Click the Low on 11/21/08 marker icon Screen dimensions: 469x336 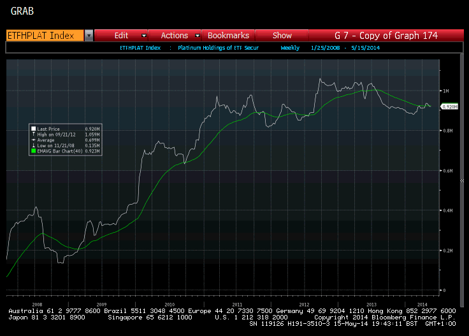tap(34, 145)
